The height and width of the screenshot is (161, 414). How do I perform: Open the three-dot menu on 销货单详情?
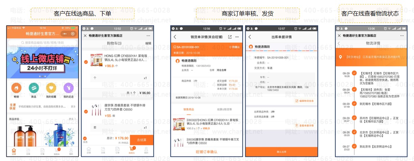tap(237, 37)
